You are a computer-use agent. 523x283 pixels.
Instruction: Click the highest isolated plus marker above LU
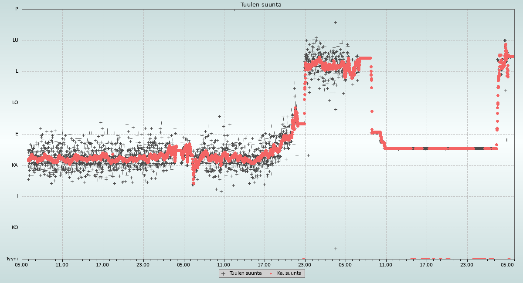335,22
